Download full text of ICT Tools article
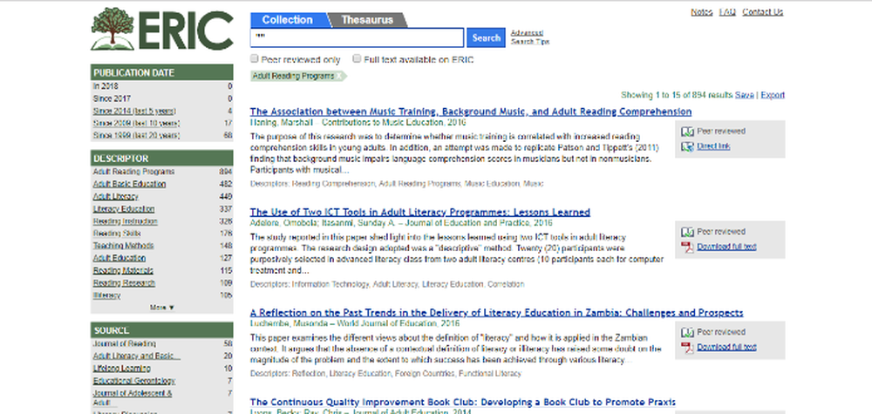 (x=727, y=247)
